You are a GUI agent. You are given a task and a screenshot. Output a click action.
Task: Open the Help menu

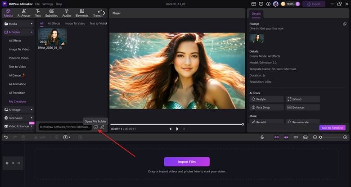[x=59, y=4]
